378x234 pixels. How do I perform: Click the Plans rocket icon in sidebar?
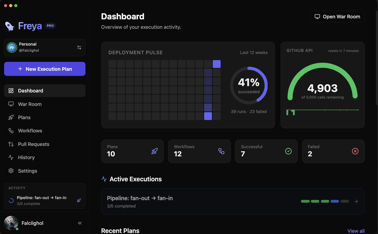point(11,117)
